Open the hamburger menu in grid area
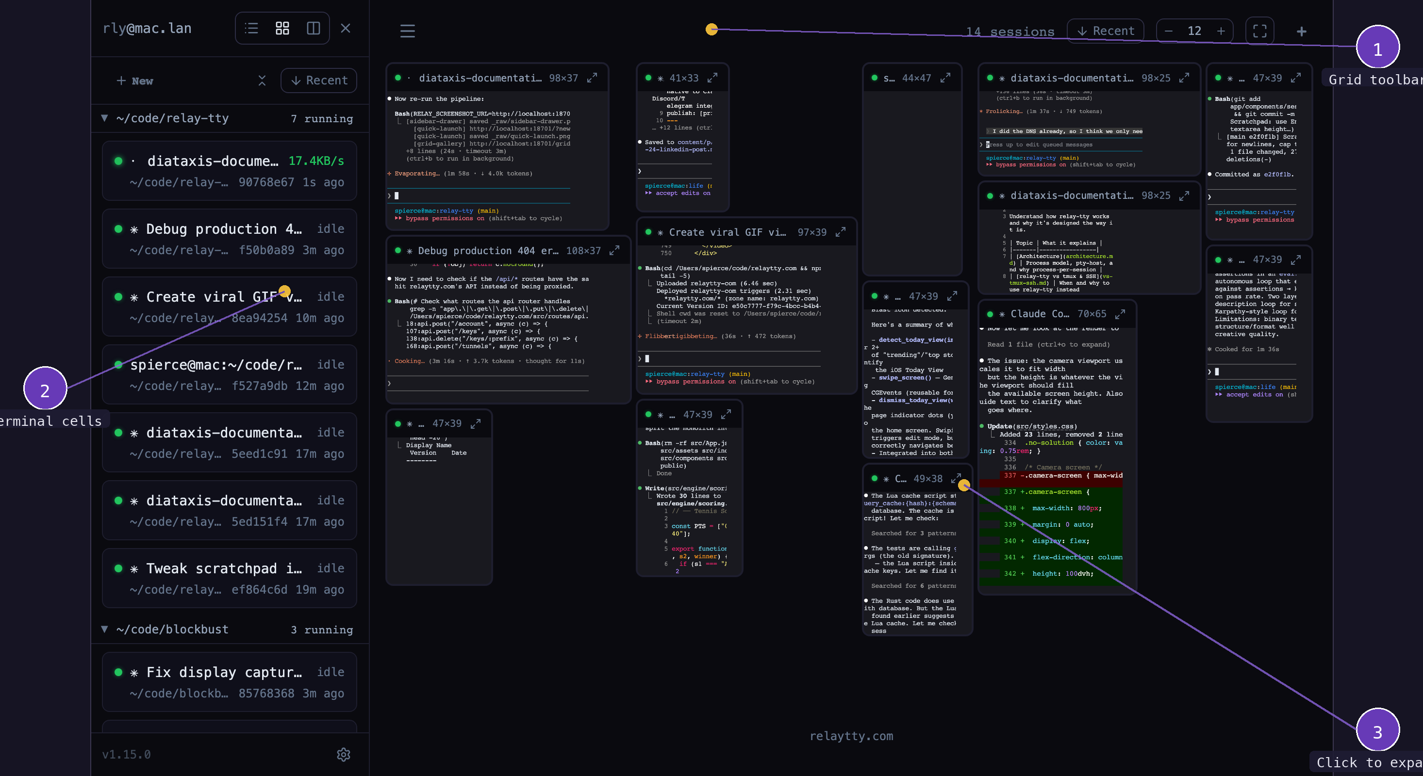1423x776 pixels. pyautogui.click(x=407, y=31)
